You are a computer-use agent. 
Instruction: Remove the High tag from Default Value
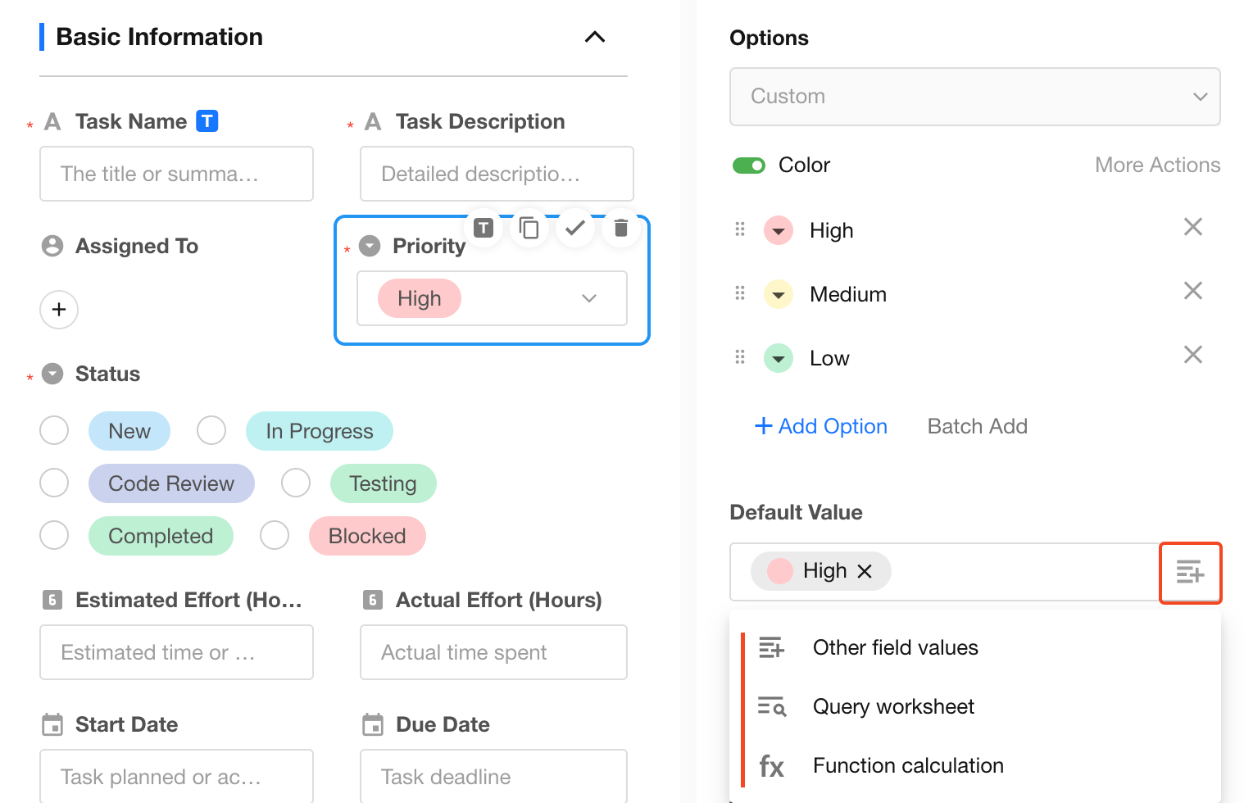click(x=865, y=571)
